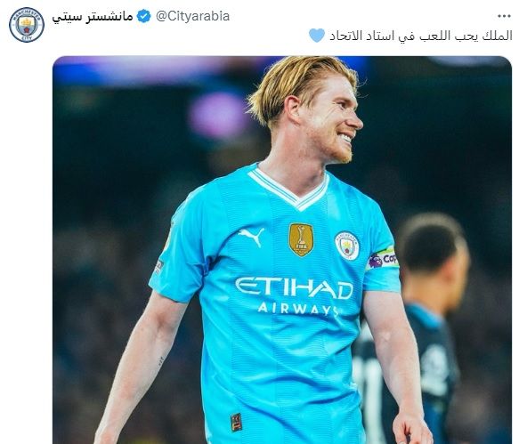
Task: Click the blue heart emoji in tweet
Action: (317, 36)
